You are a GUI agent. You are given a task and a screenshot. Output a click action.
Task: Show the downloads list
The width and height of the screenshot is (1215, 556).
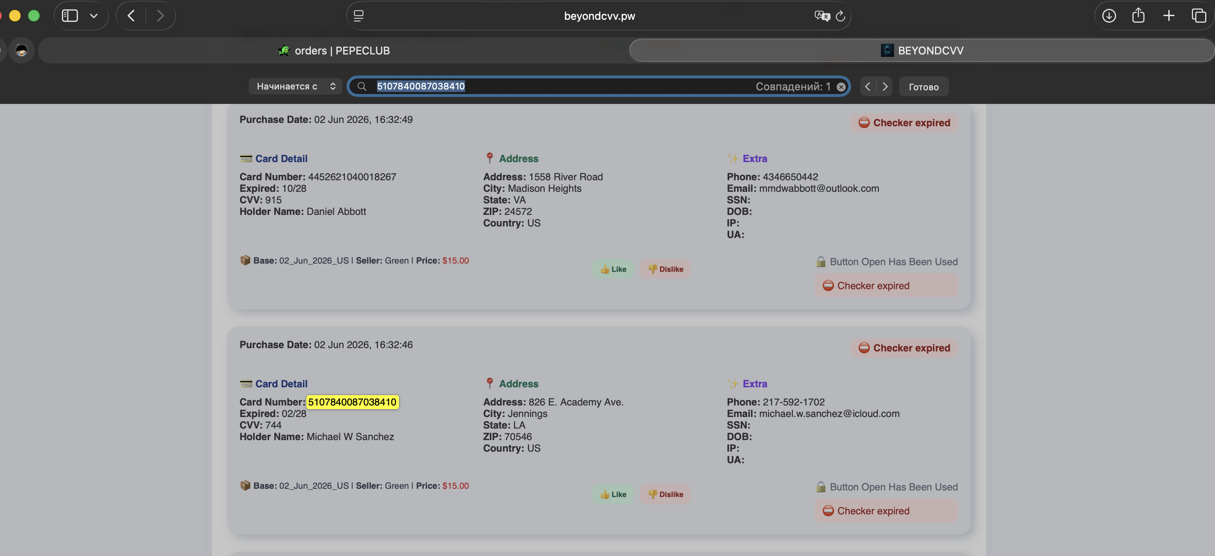[x=1109, y=16]
